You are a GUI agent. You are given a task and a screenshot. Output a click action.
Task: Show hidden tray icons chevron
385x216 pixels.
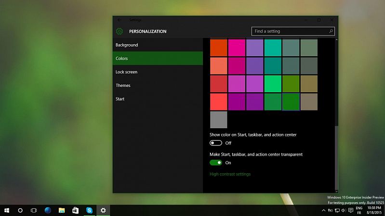(324, 210)
